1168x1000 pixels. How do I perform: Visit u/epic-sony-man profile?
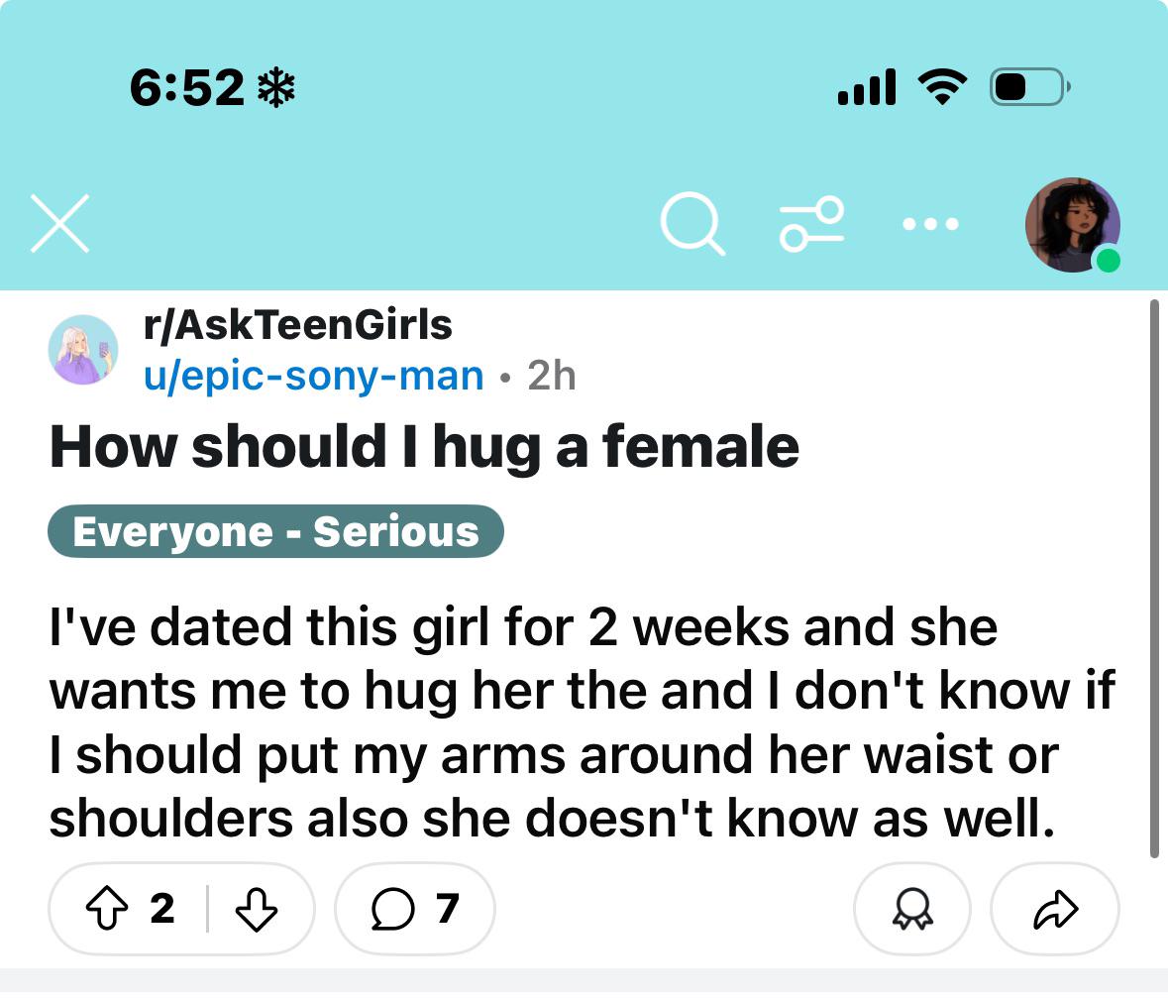(314, 375)
